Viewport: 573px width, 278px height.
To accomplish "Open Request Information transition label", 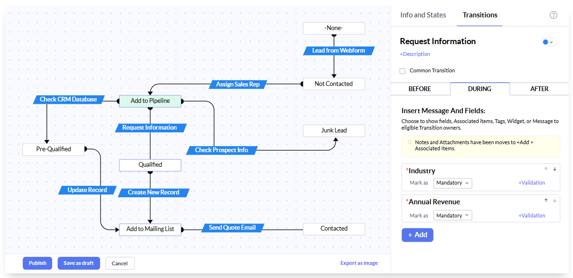I will click(150, 128).
